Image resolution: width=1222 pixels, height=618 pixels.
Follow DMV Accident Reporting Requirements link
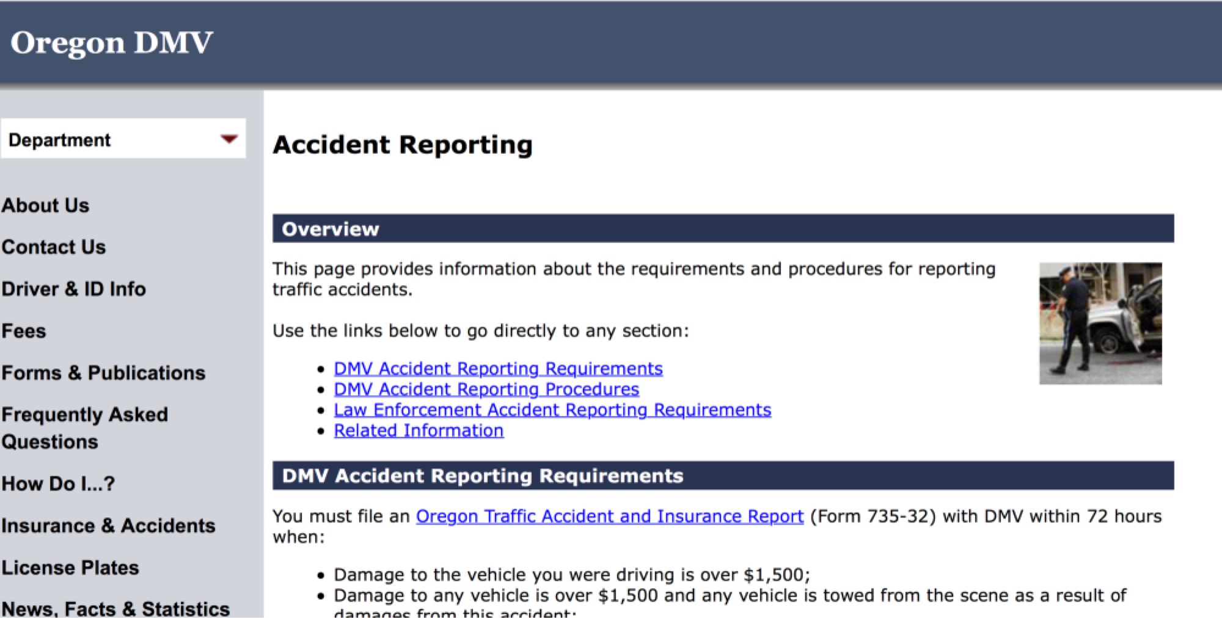pos(498,369)
